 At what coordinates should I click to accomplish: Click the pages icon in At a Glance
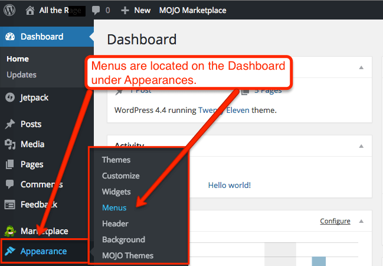coord(245,92)
